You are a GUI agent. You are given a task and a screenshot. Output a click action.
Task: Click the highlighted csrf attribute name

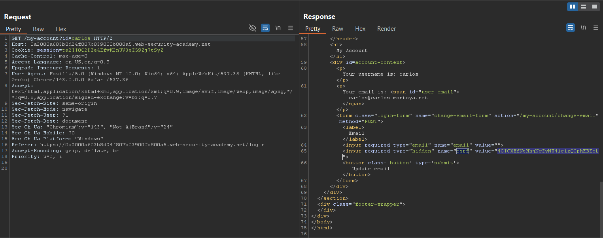(463, 151)
